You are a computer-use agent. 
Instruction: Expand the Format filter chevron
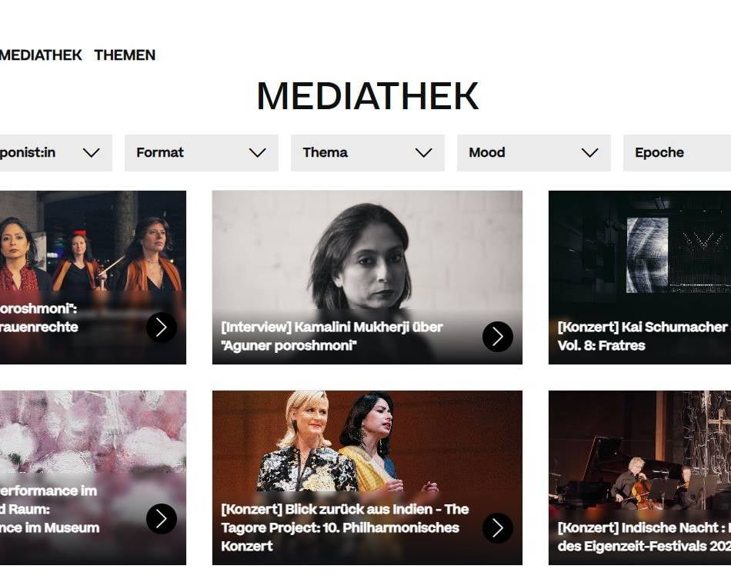pyautogui.click(x=257, y=153)
